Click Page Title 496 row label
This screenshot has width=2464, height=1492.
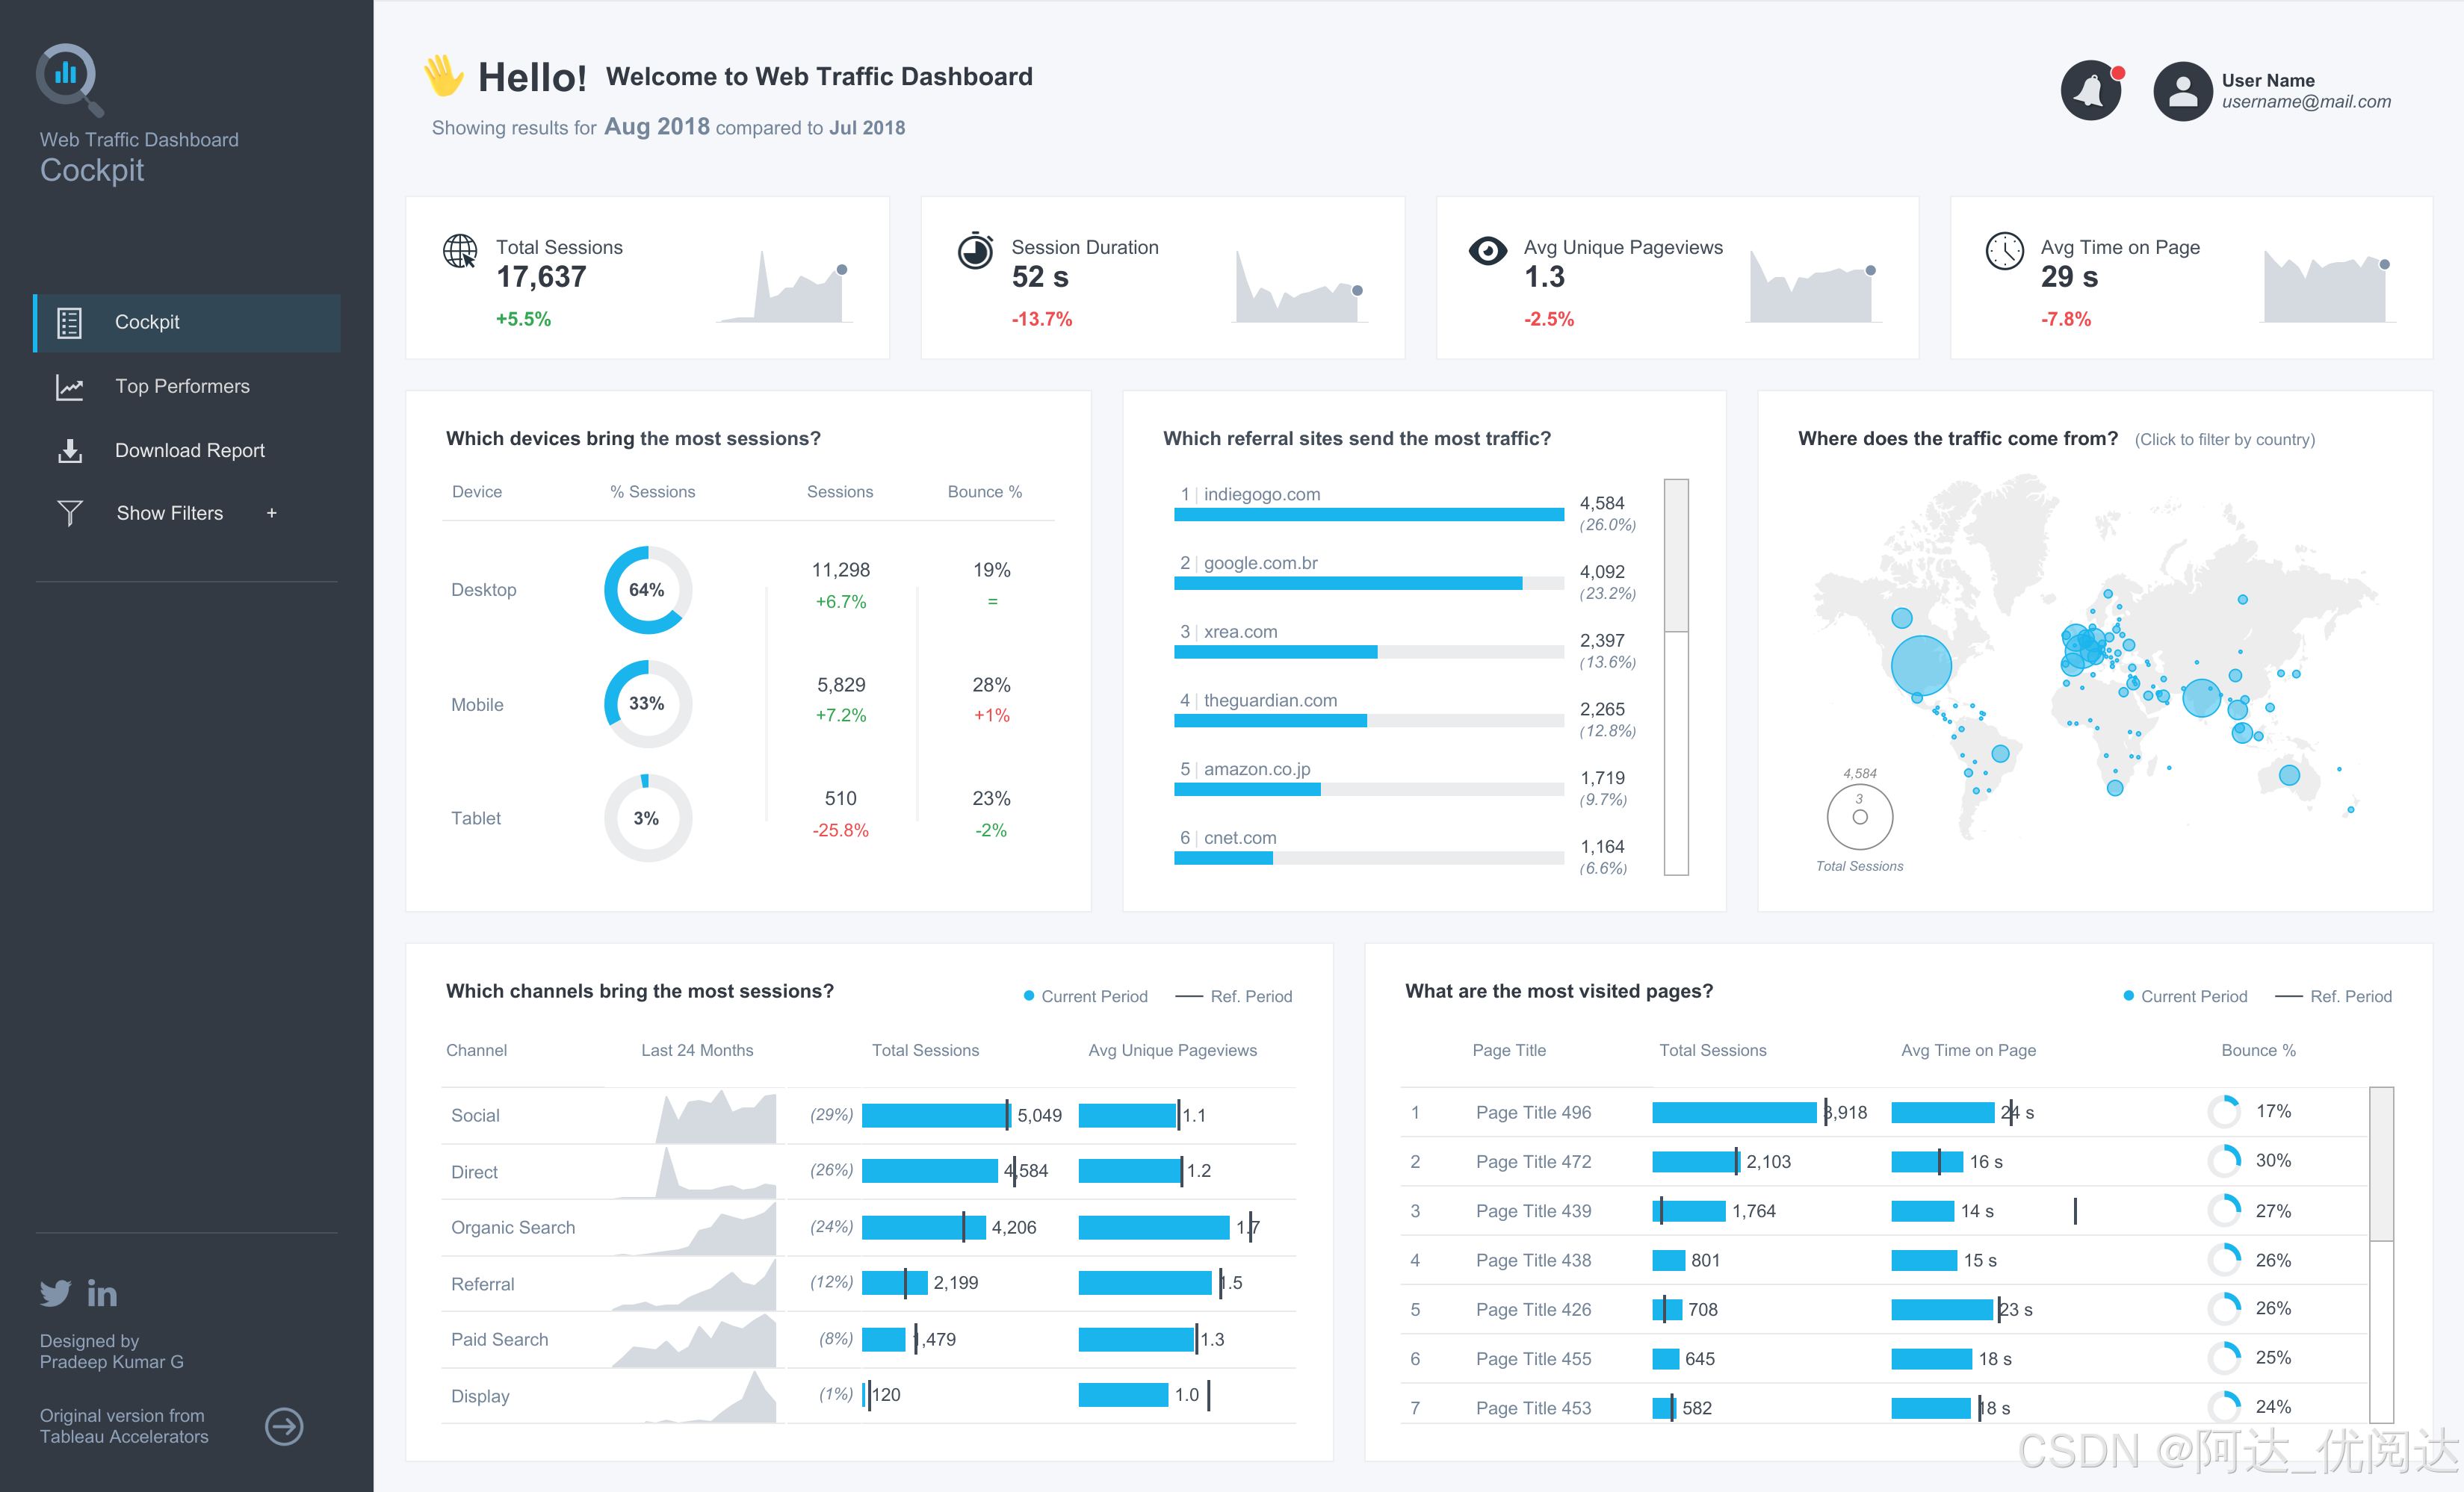pyautogui.click(x=1533, y=1112)
